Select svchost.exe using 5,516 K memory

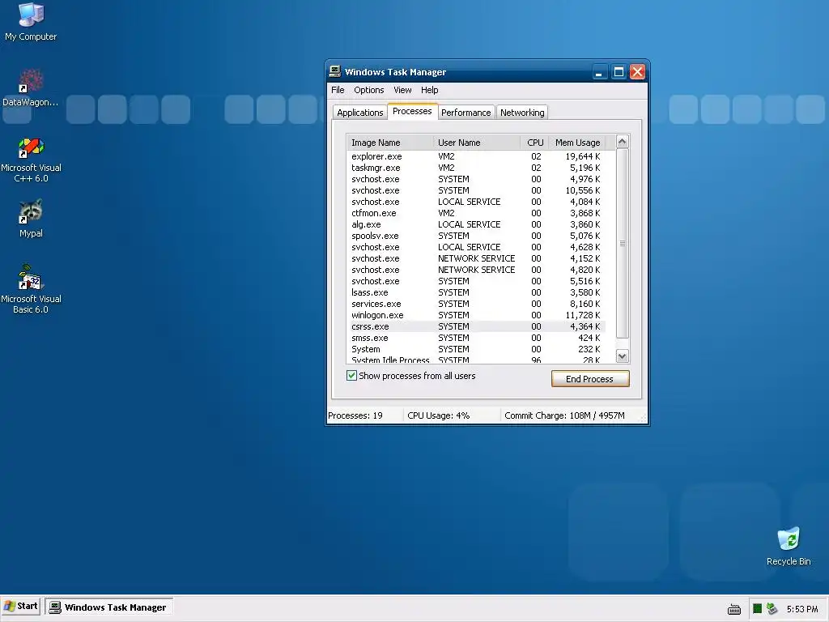tap(476, 281)
